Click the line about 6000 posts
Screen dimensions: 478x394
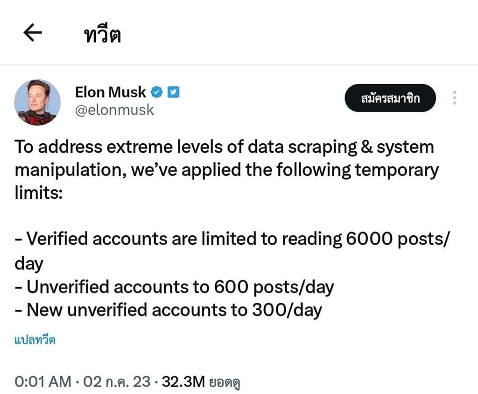pos(232,251)
